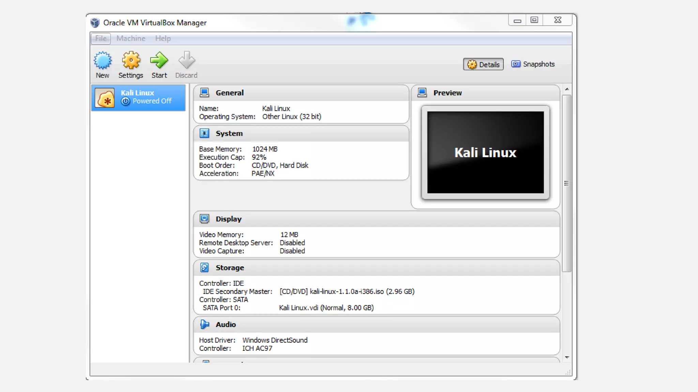Click the Discard down-arrow icon
Image resolution: width=698 pixels, height=392 pixels.
[x=186, y=61]
